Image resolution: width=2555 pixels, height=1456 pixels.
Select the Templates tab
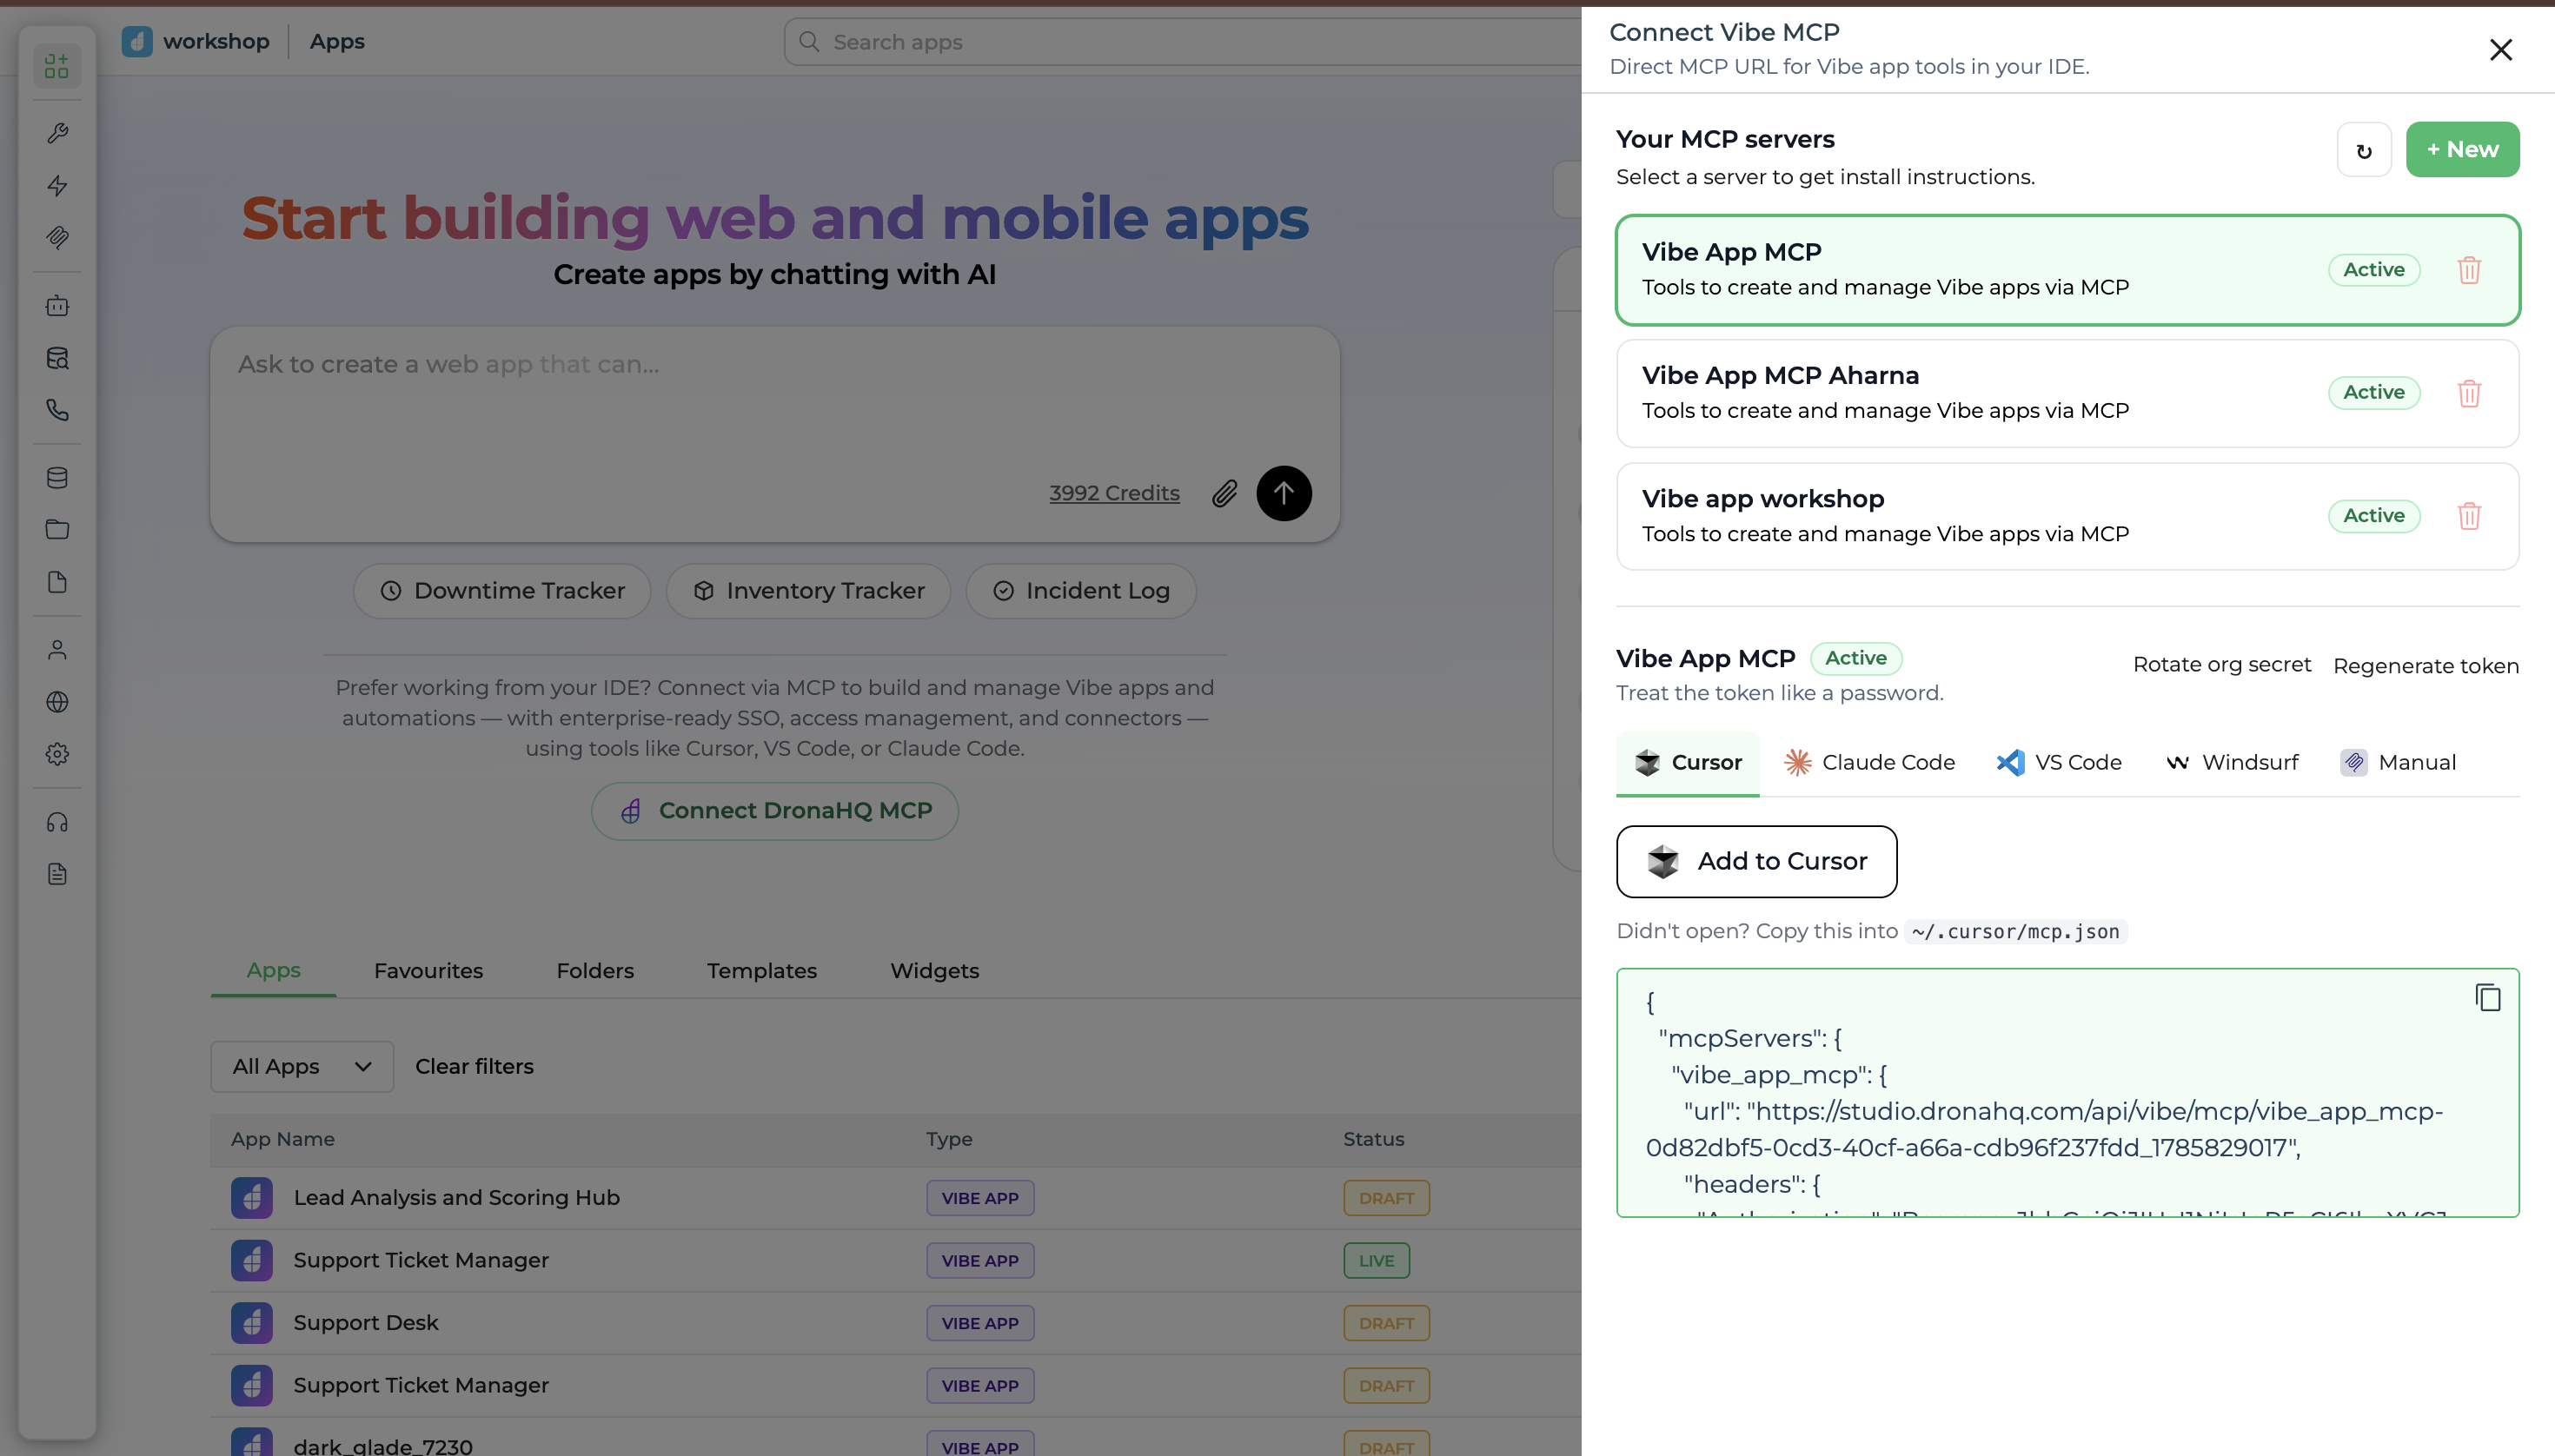761,971
